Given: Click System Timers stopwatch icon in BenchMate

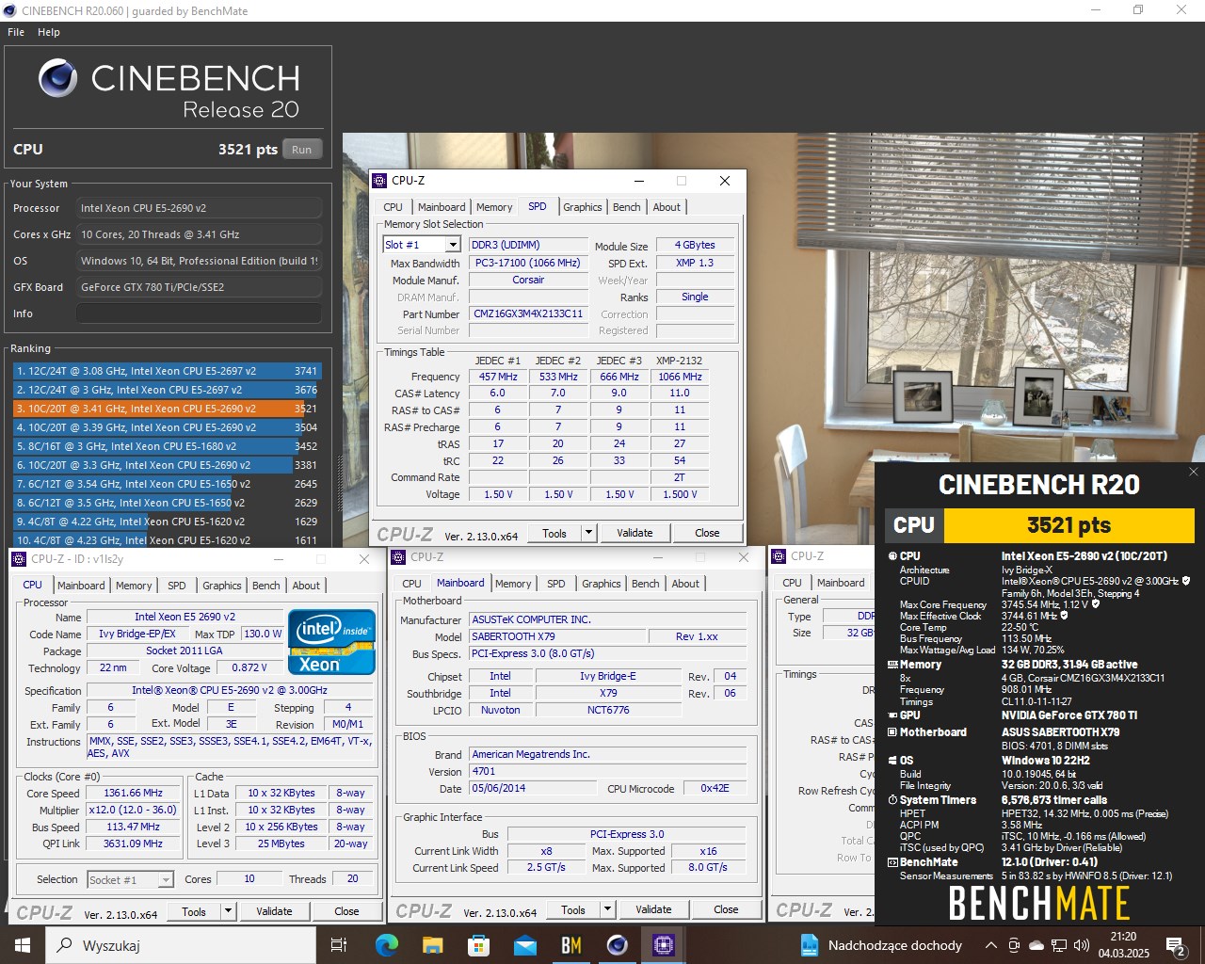Looking at the screenshot, I should coord(892,800).
